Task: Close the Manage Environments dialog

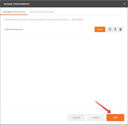Action: (124, 4)
